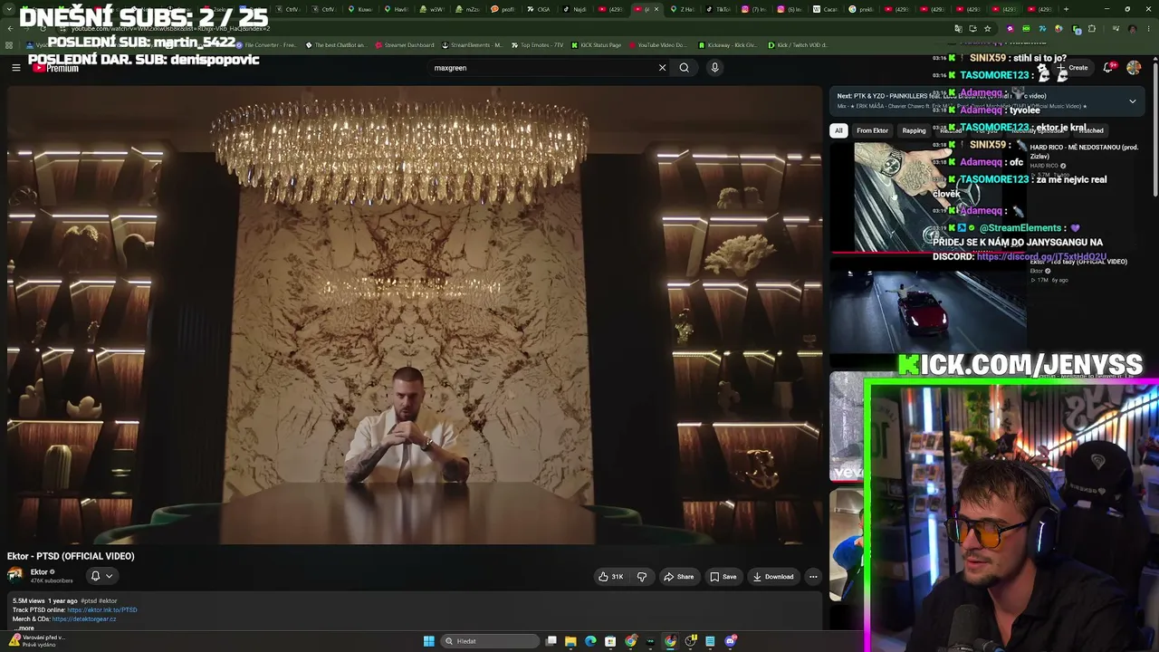The width and height of the screenshot is (1159, 652).
Task: Open the HARD RICO recommended video thumbnail
Action: pos(928,197)
